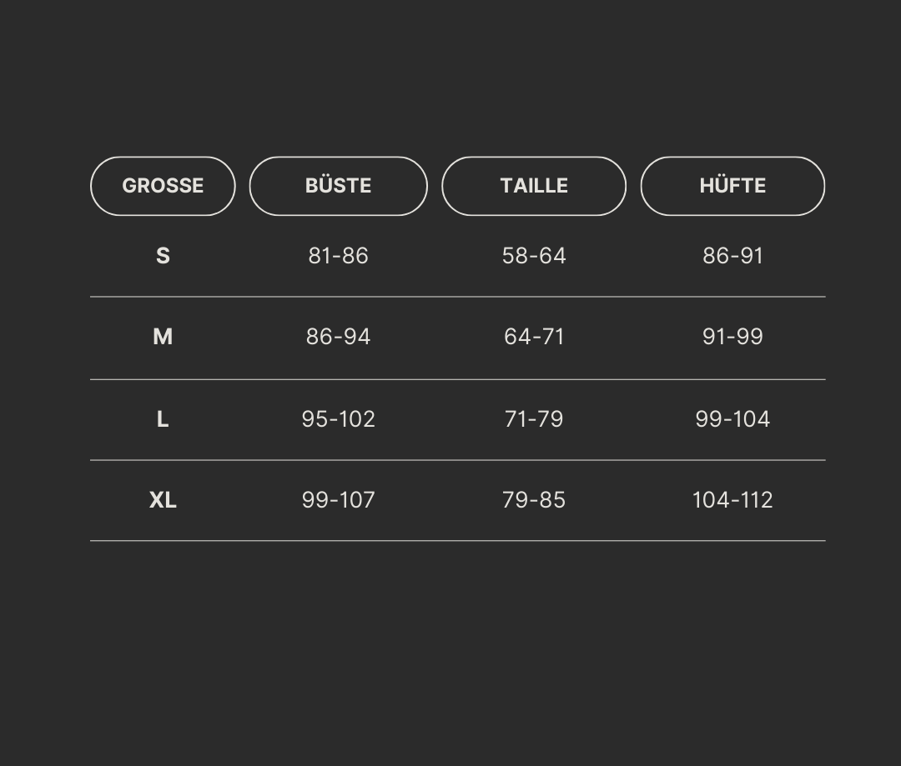The image size is (901, 766).
Task: Select waist measurement 58-64
Action: [534, 256]
